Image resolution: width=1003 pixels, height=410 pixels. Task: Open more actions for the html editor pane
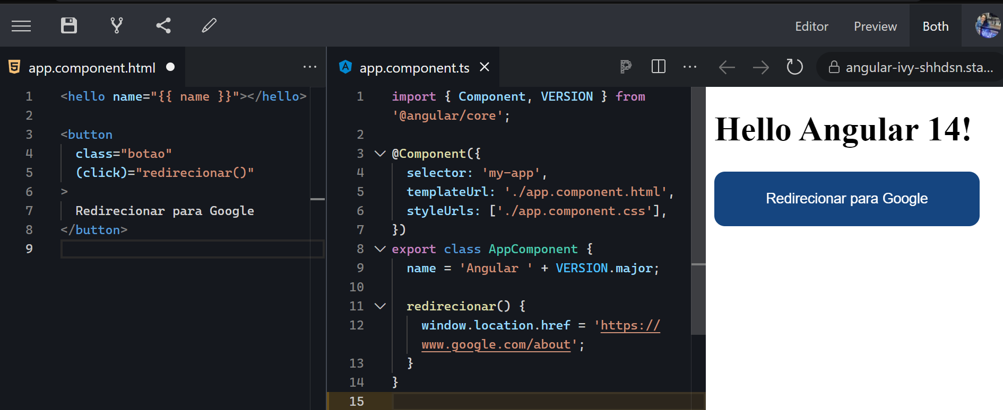point(310,67)
